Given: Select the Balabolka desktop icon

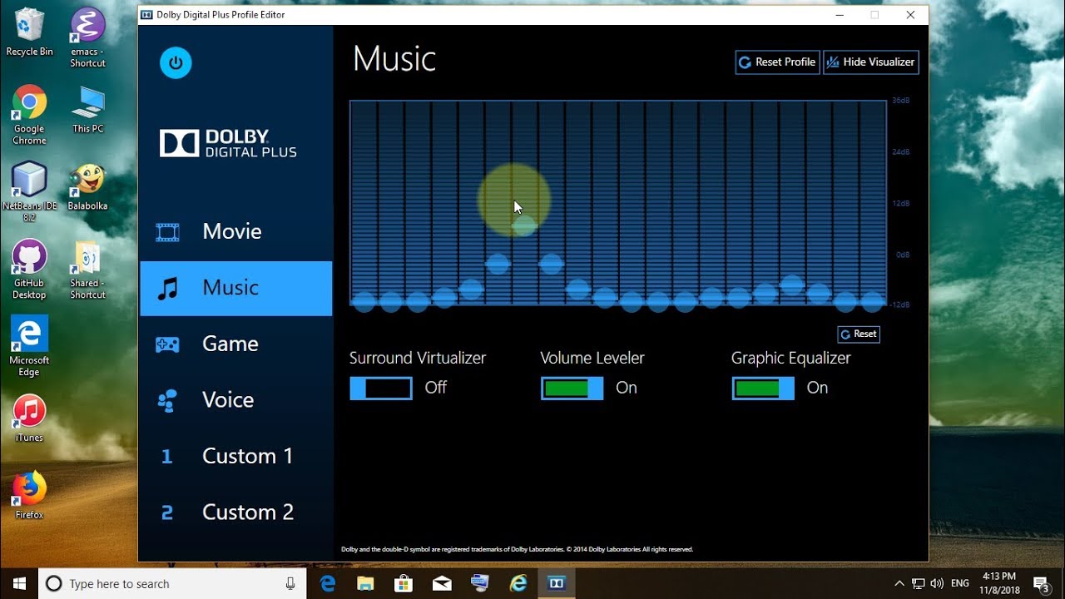Looking at the screenshot, I should (x=87, y=186).
